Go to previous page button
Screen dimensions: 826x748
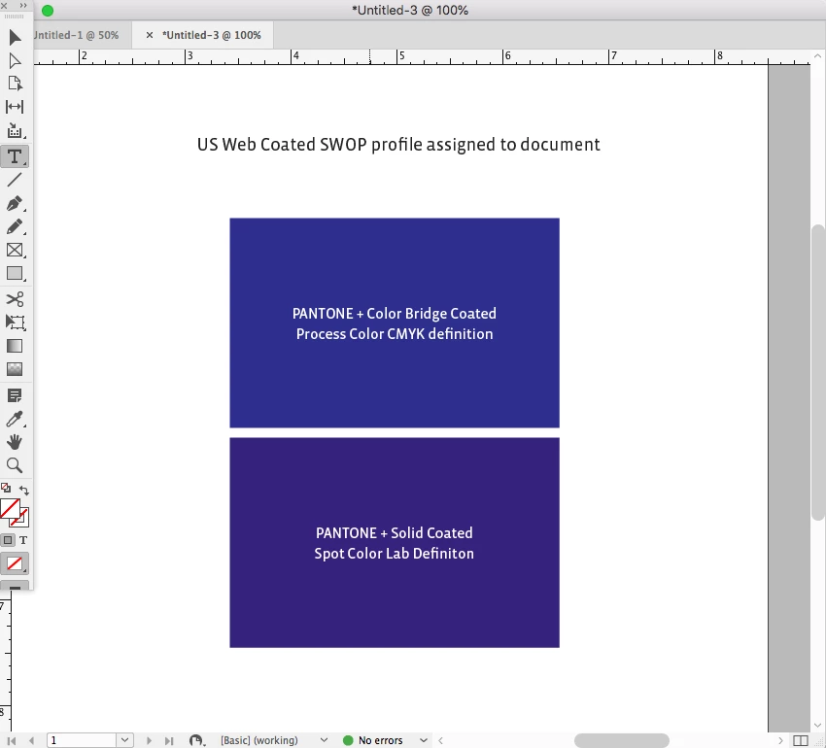tap(31, 740)
